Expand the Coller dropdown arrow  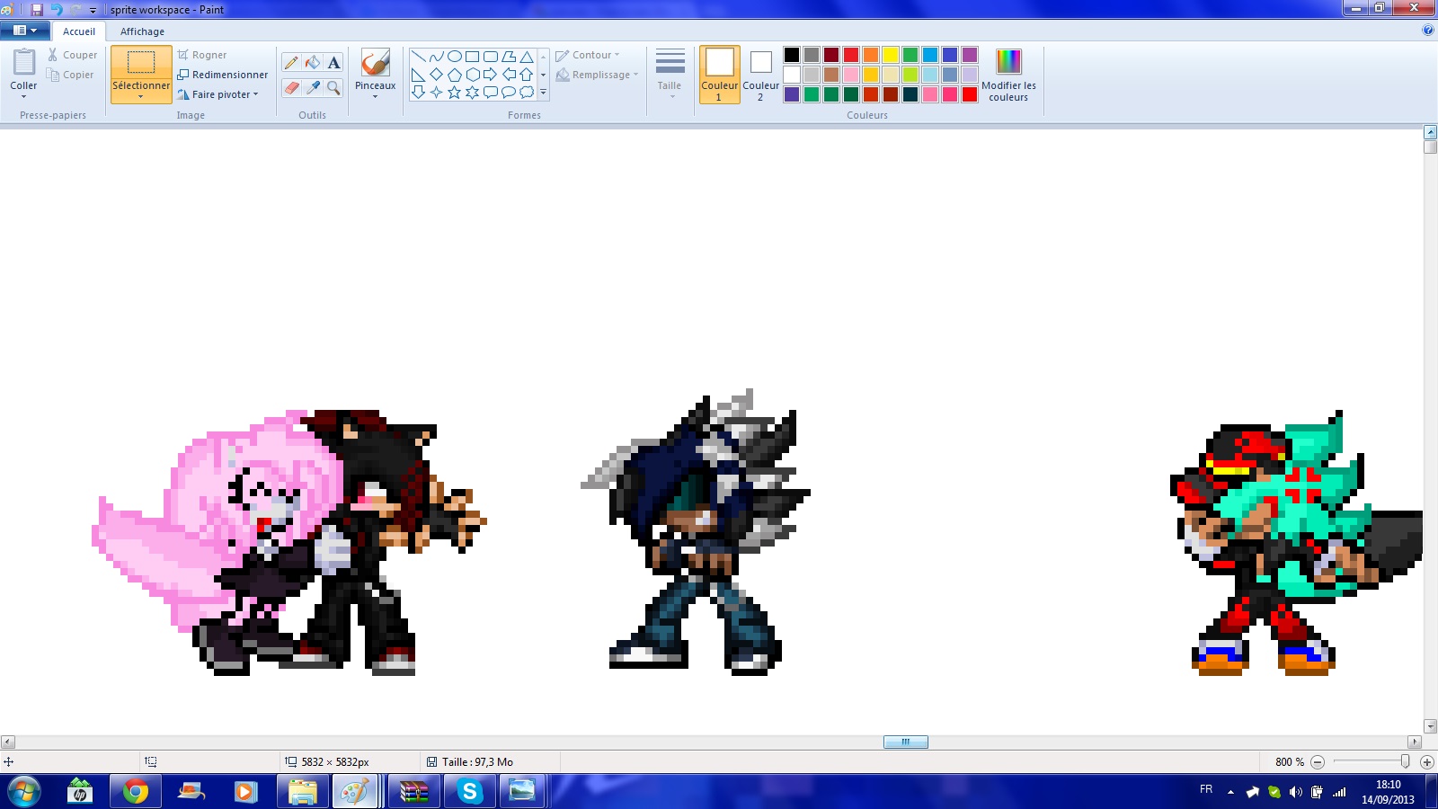[x=23, y=96]
